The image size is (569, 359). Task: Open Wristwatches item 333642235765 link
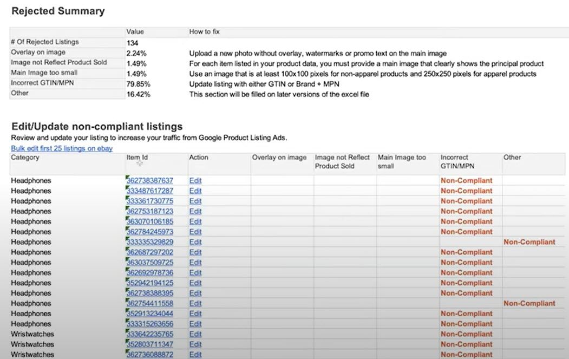point(150,334)
